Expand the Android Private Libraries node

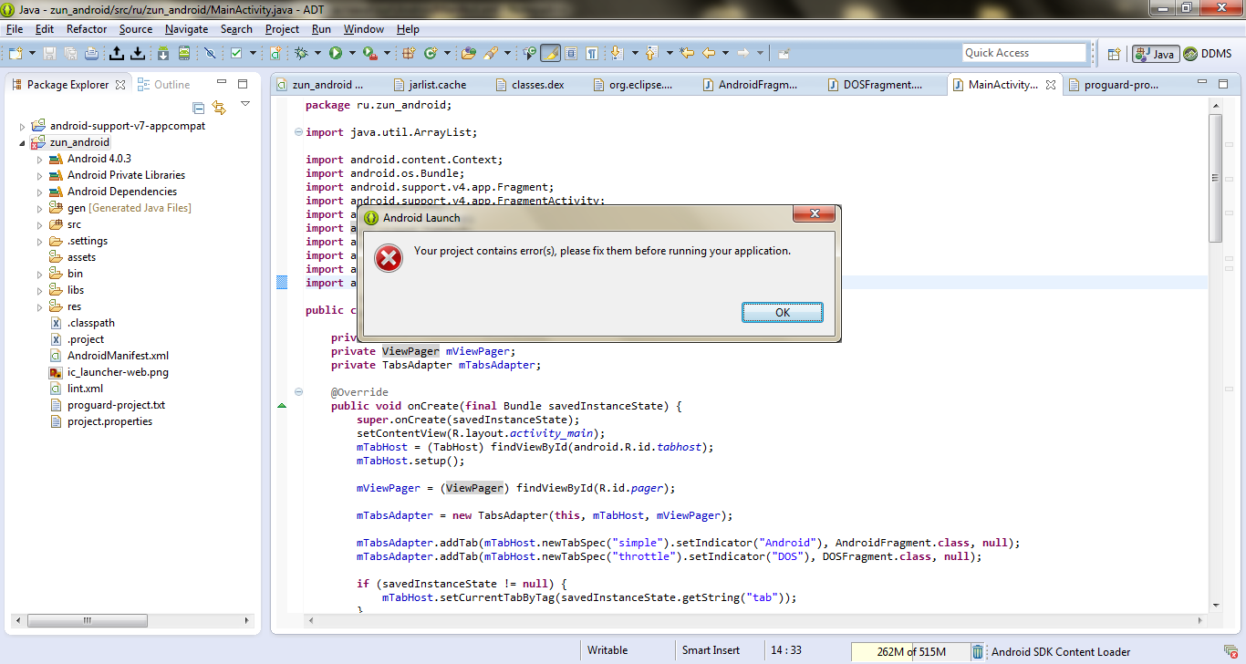[39, 175]
